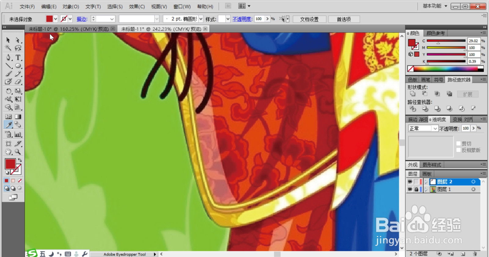Enable the 剪切 checkbox

[458, 143]
